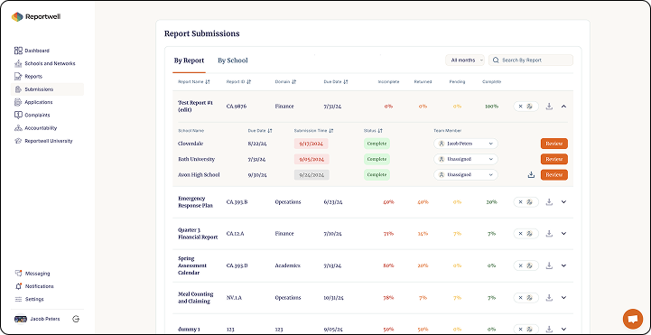Click the Bath University school name
Screen dimensions: 651x335
tap(196, 159)
